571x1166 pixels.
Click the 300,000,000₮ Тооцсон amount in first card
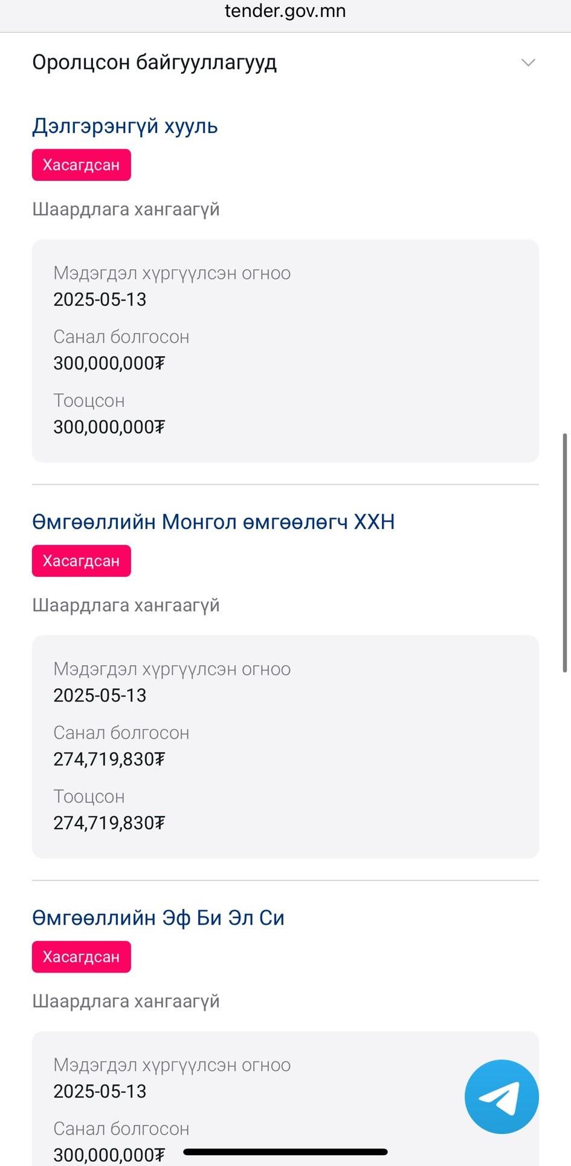point(109,427)
